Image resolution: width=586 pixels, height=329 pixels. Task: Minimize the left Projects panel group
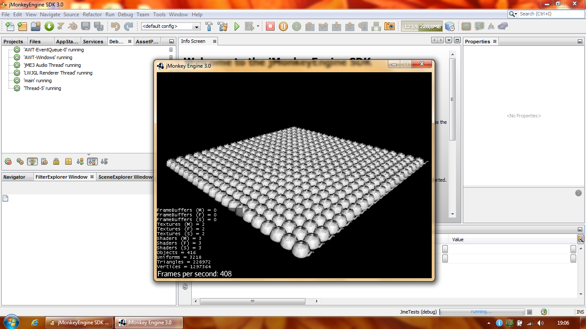(172, 42)
